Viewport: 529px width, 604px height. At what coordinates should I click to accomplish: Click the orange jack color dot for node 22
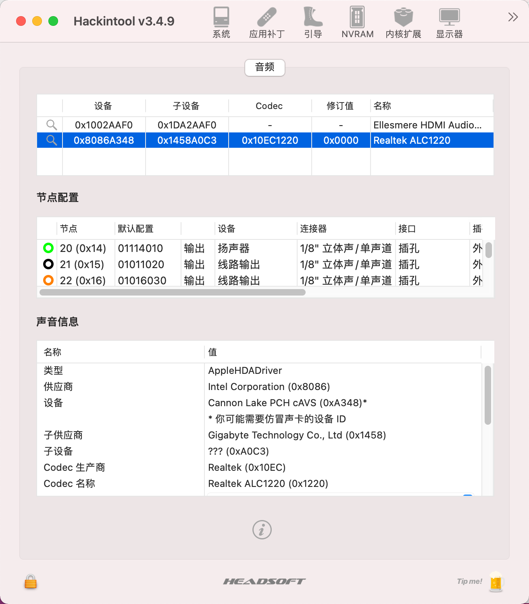pyautogui.click(x=48, y=280)
